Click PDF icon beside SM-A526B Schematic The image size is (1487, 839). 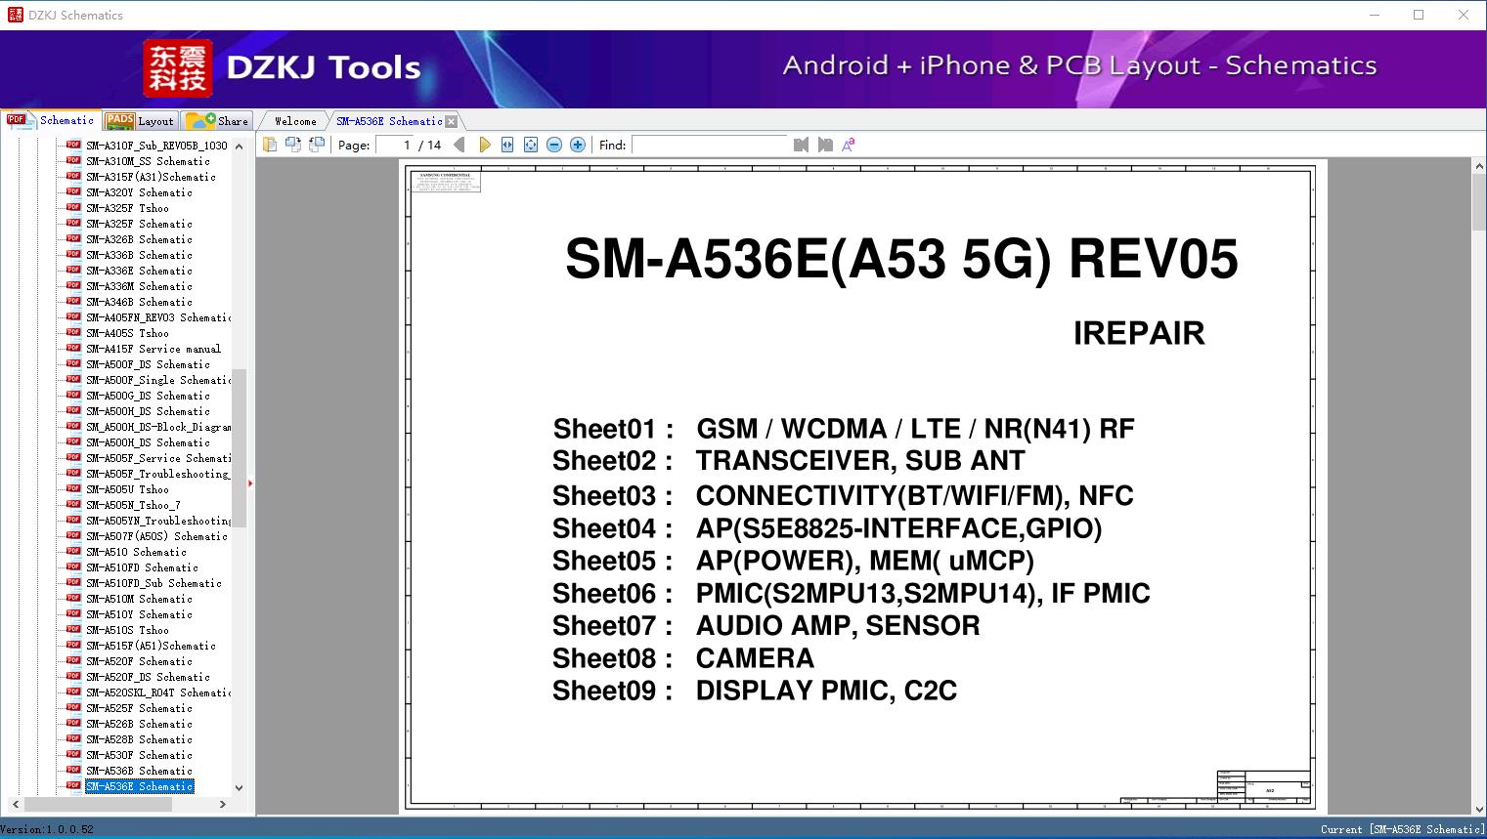click(x=73, y=723)
